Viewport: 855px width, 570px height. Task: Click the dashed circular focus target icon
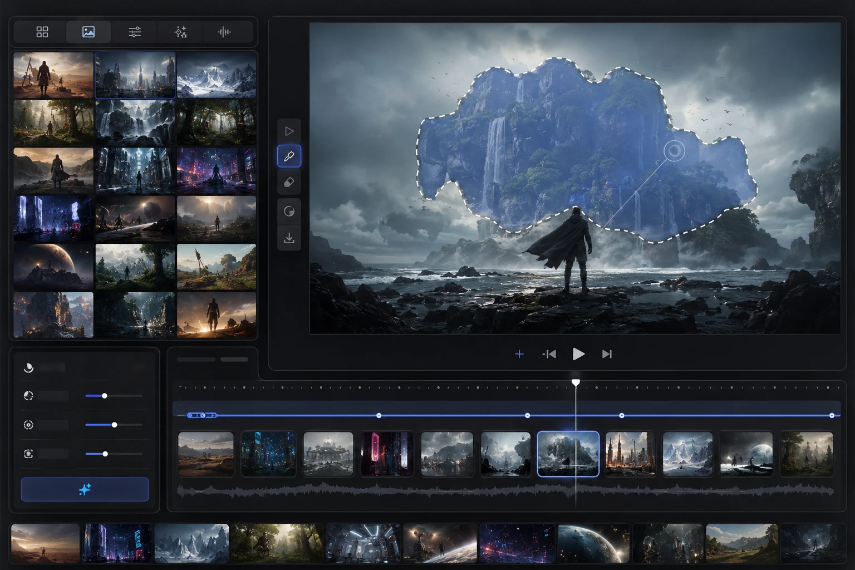(x=28, y=425)
